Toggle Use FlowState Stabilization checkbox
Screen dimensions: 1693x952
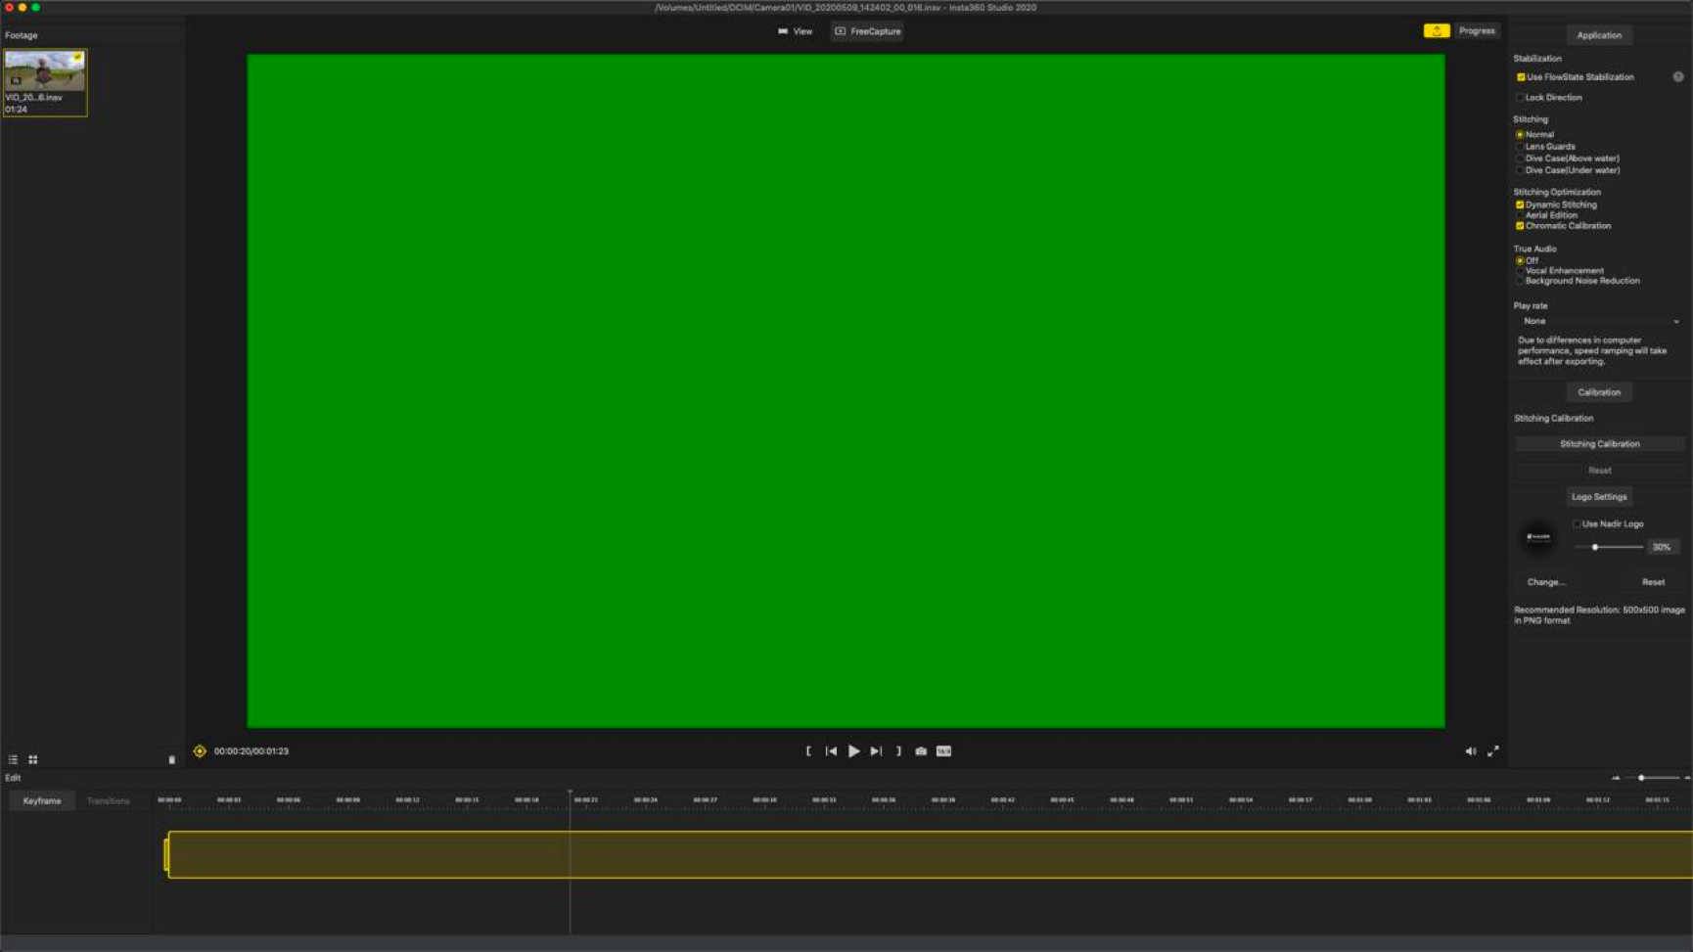(x=1521, y=77)
